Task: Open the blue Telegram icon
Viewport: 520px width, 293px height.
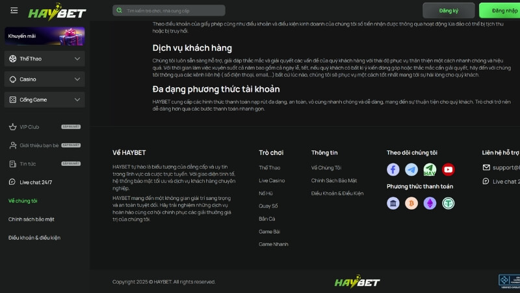Action: tap(411, 169)
